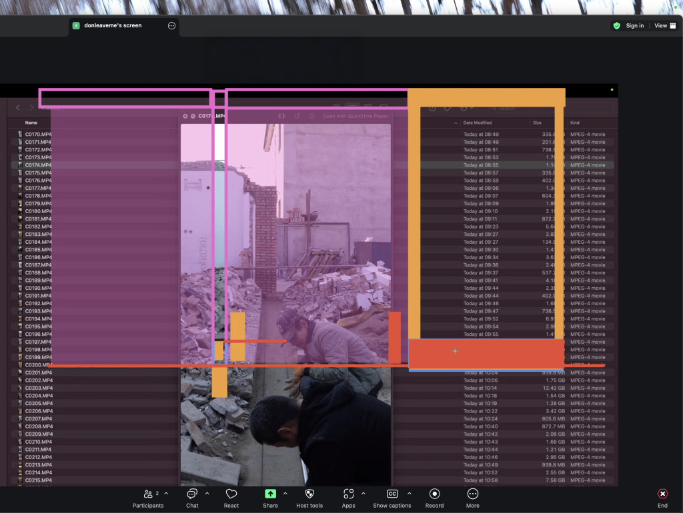
Task: Click the green Share screen icon
Action: 270,494
